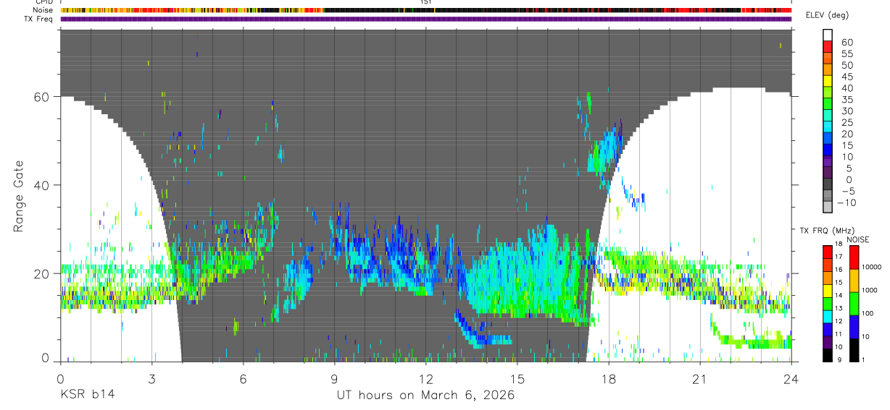This screenshot has width=890, height=410.
Task: Click the '35' ELEV legend value
Action: point(847,100)
